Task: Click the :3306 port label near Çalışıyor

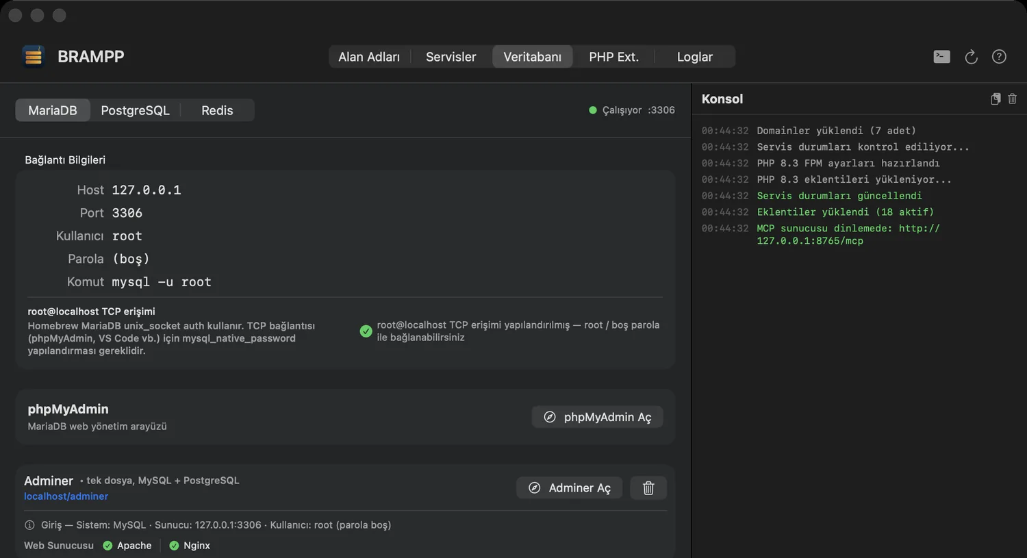Action: [661, 110]
